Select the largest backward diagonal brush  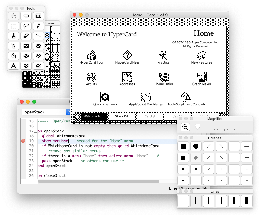[221, 146]
